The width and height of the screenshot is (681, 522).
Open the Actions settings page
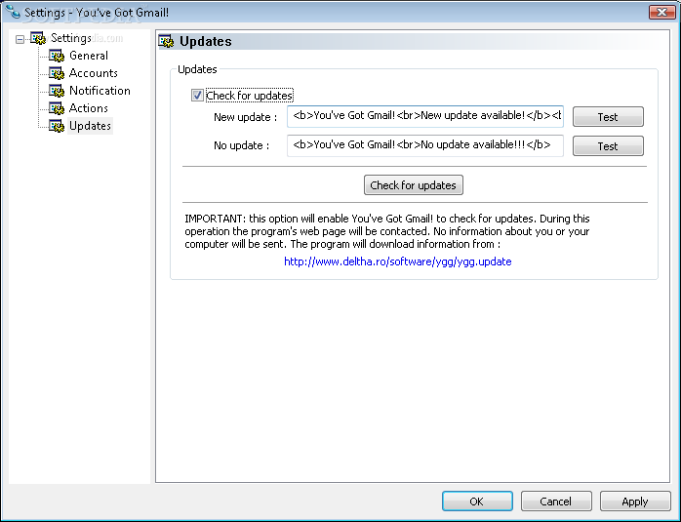tap(89, 108)
